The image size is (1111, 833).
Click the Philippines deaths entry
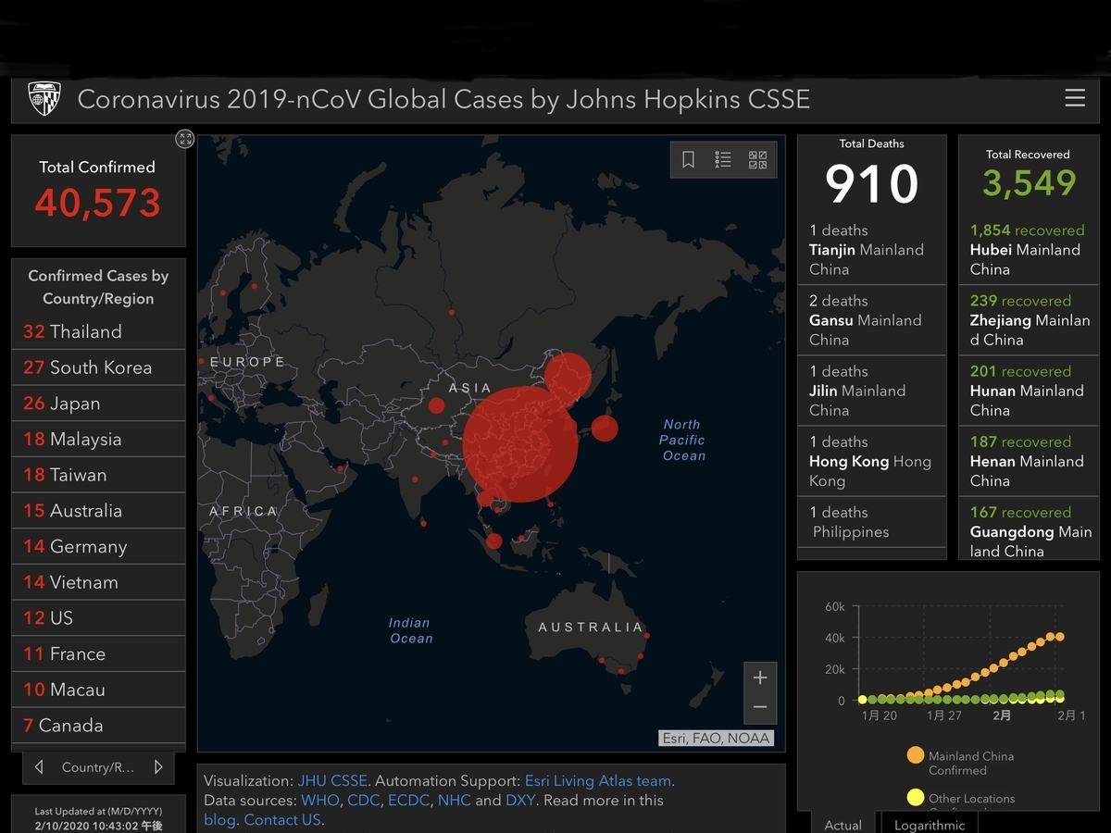point(871,522)
